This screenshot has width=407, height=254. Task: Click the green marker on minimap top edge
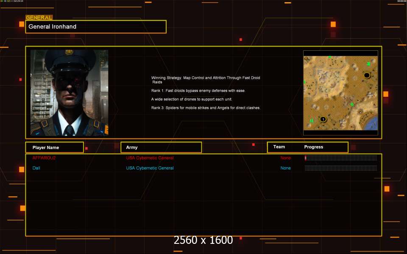click(329, 57)
